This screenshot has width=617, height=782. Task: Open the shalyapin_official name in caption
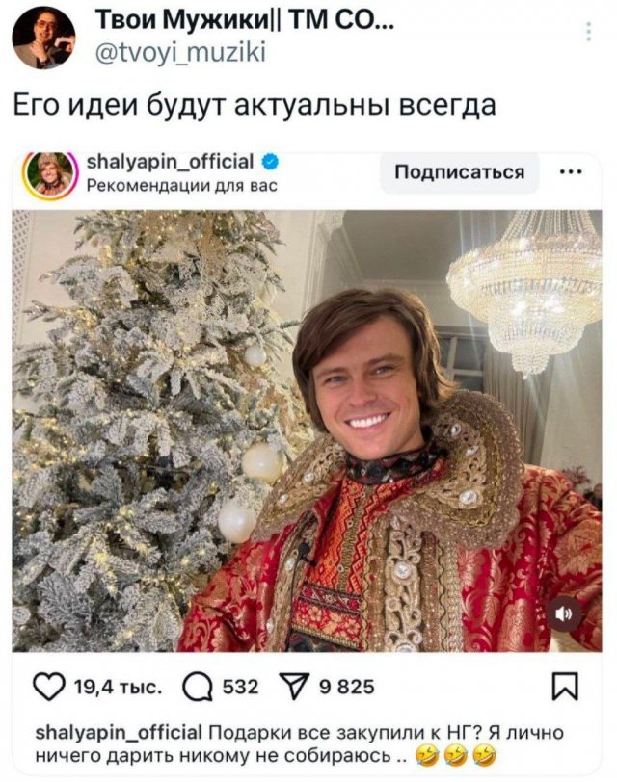(x=119, y=733)
